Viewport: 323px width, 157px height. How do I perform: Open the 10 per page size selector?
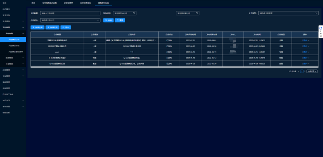point(312,71)
